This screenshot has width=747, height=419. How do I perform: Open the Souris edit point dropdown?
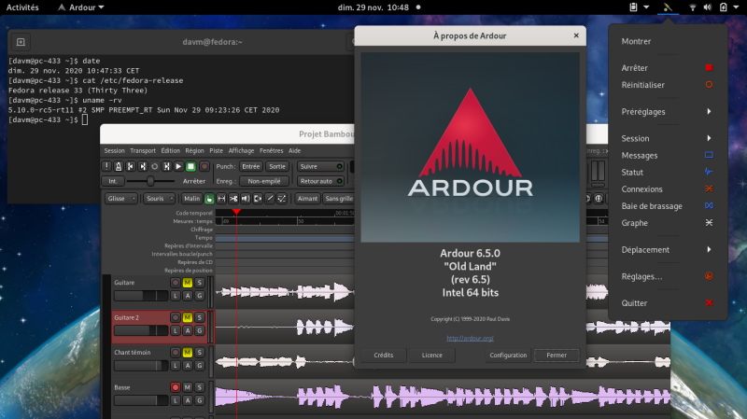[159, 198]
